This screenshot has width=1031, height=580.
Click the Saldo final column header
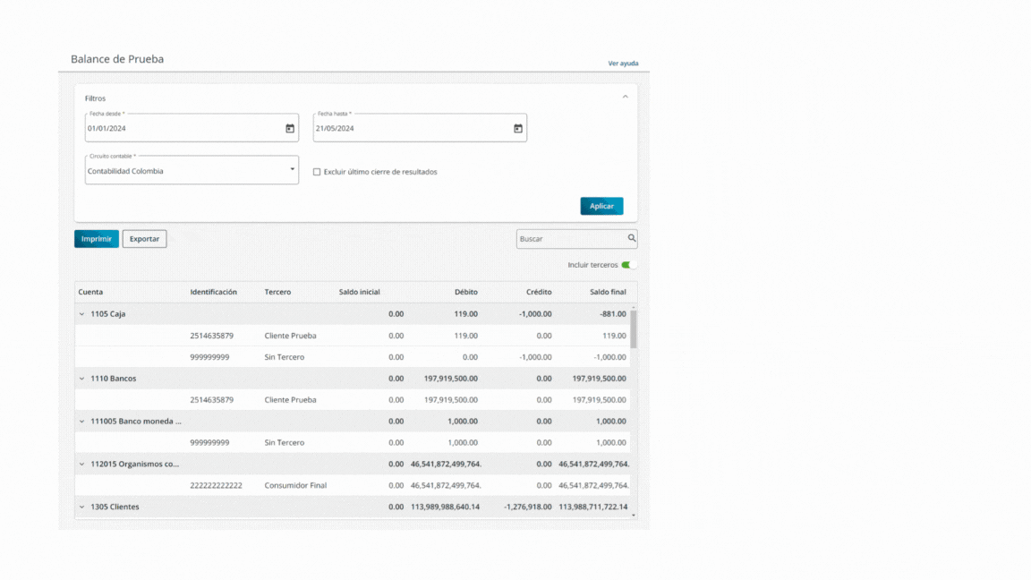608,292
